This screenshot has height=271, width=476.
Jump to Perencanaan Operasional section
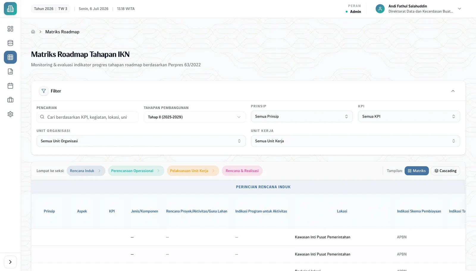click(x=136, y=171)
